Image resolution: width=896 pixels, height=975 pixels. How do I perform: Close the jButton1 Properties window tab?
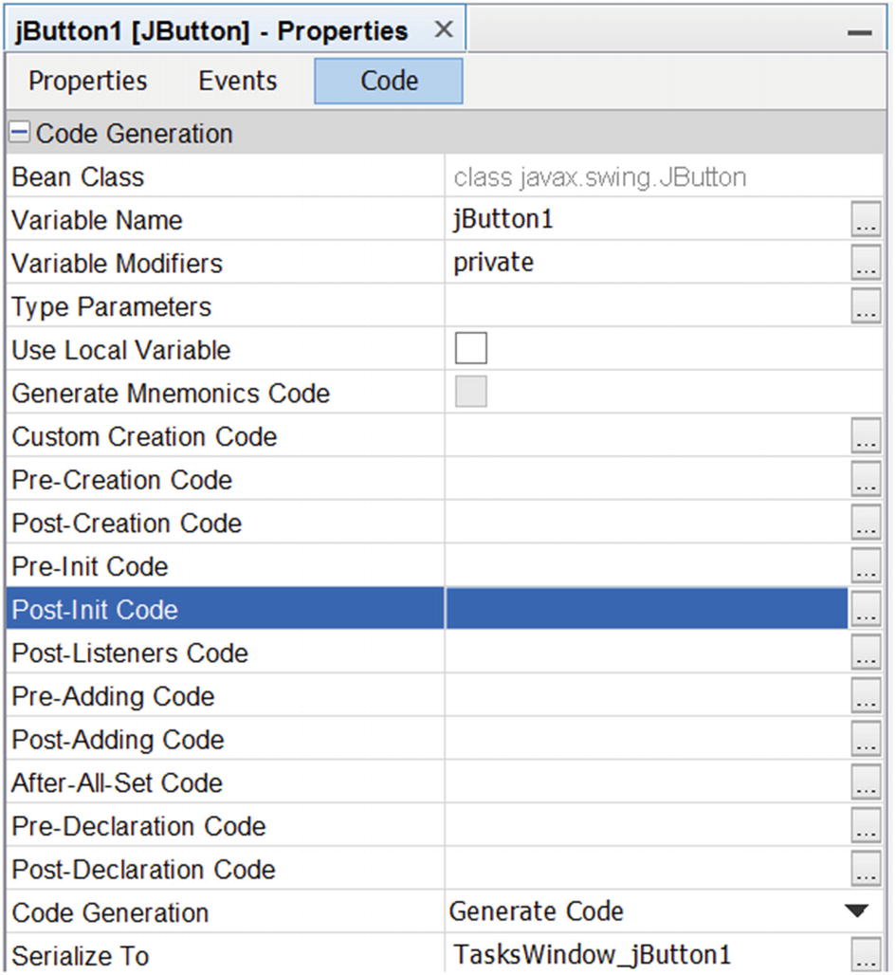444,29
